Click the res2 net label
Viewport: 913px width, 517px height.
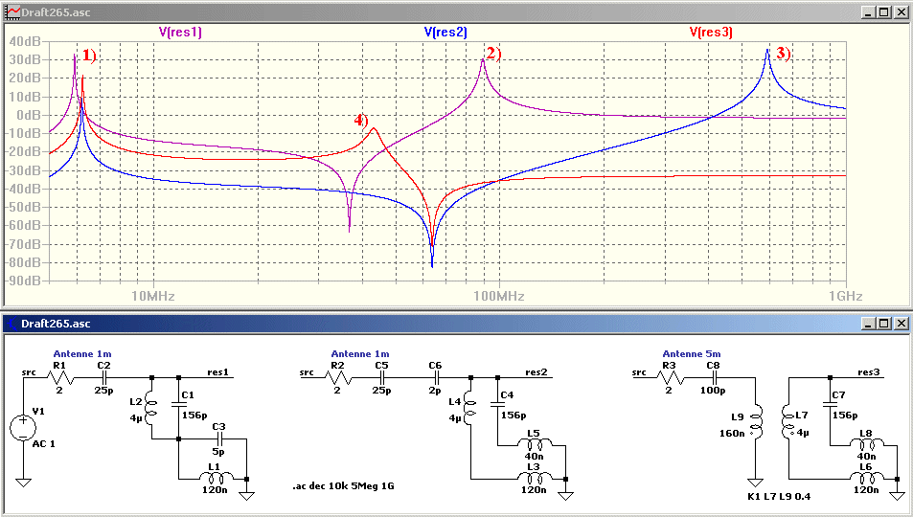pos(536,372)
